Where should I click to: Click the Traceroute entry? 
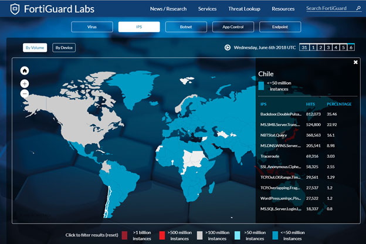coord(270,156)
